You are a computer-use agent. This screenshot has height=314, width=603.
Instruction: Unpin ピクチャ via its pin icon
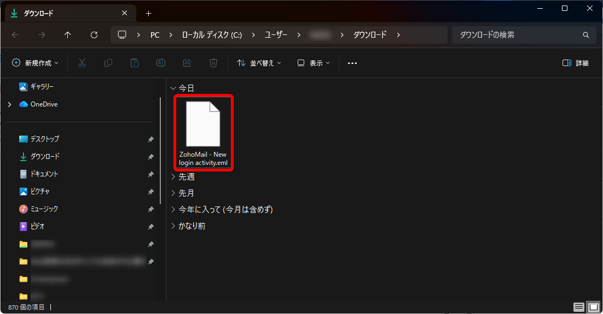151,192
